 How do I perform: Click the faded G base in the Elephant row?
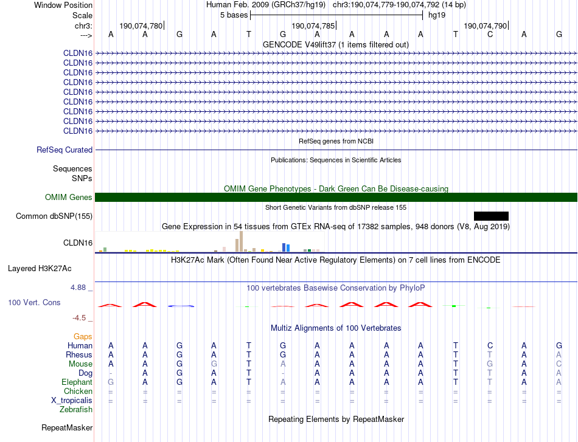(111, 382)
